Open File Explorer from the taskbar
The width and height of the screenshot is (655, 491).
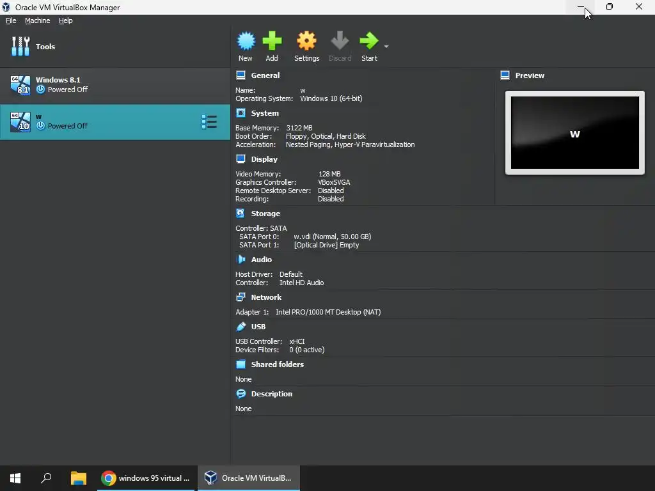point(78,478)
